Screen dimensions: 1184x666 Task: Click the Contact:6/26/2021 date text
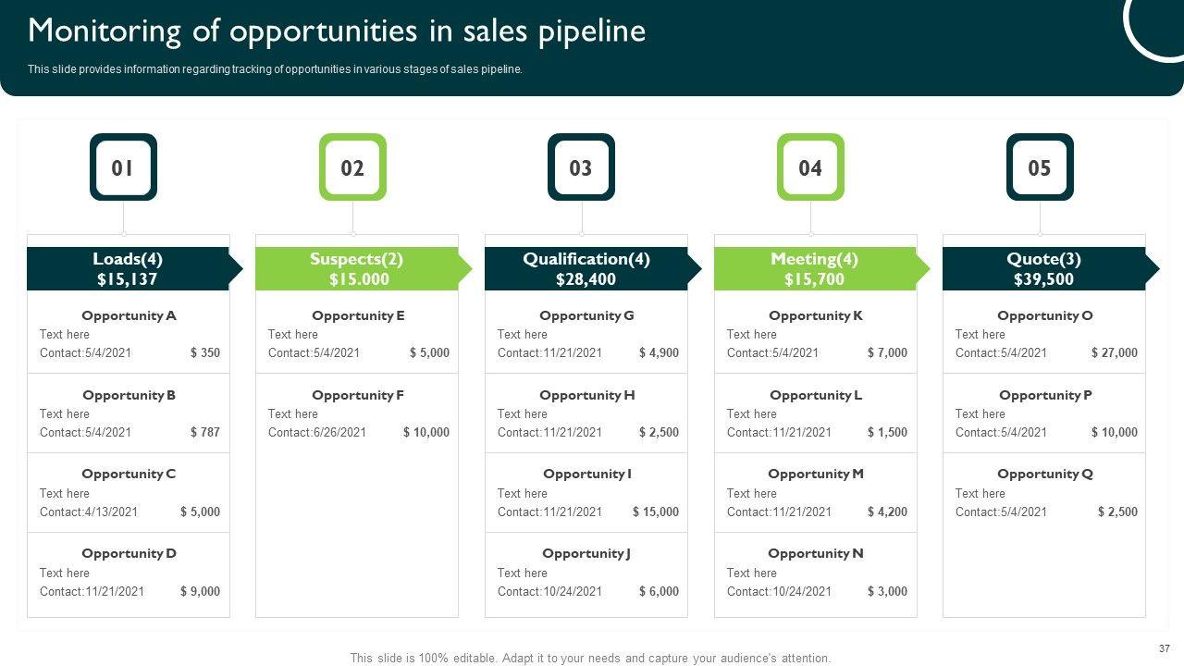(317, 432)
